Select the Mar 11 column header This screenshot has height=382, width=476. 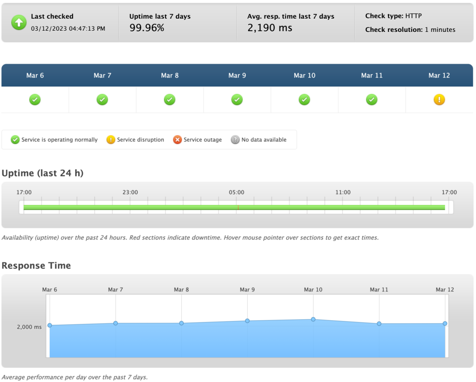click(372, 75)
